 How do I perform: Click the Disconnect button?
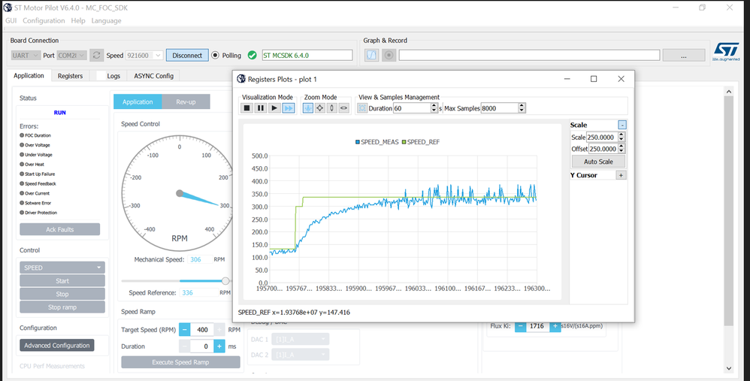(x=187, y=56)
